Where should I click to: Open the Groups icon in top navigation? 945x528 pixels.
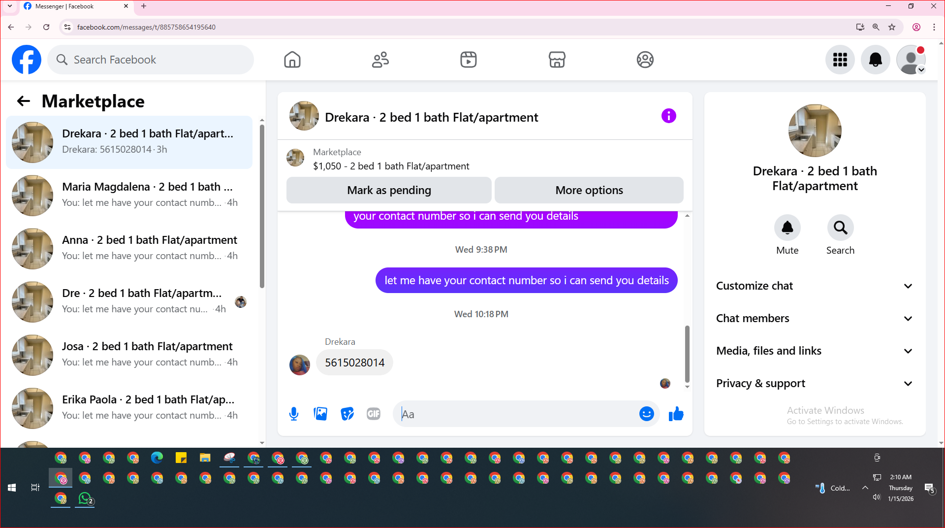point(645,60)
